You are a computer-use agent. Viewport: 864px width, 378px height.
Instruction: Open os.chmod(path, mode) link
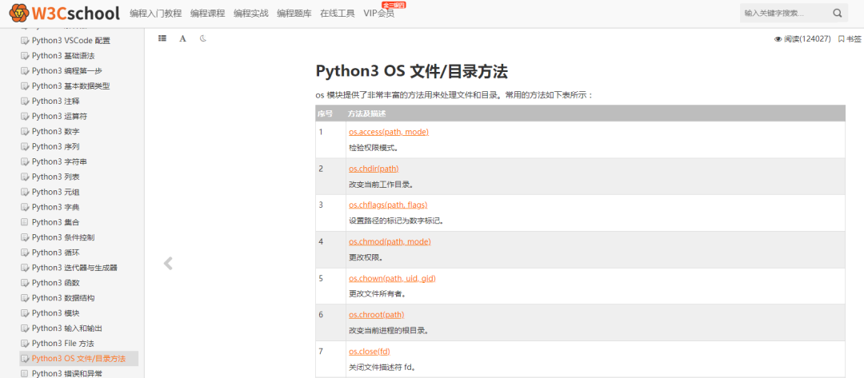click(x=390, y=241)
